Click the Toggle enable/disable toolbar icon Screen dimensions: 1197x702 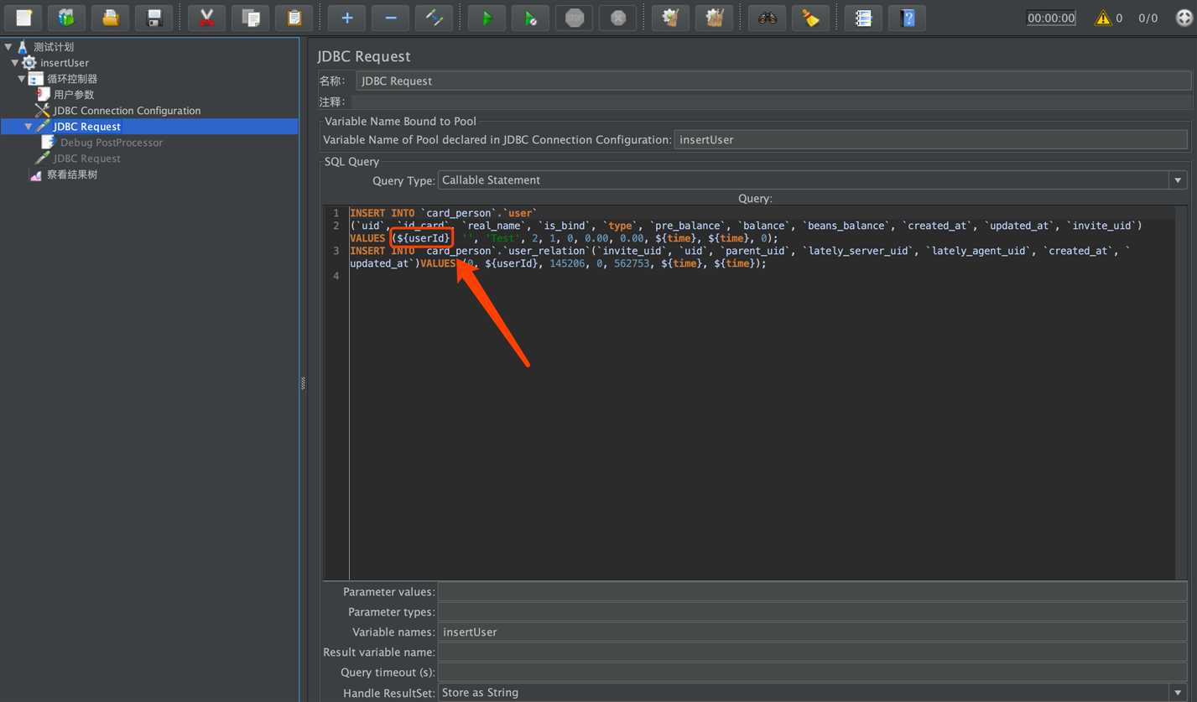(435, 18)
